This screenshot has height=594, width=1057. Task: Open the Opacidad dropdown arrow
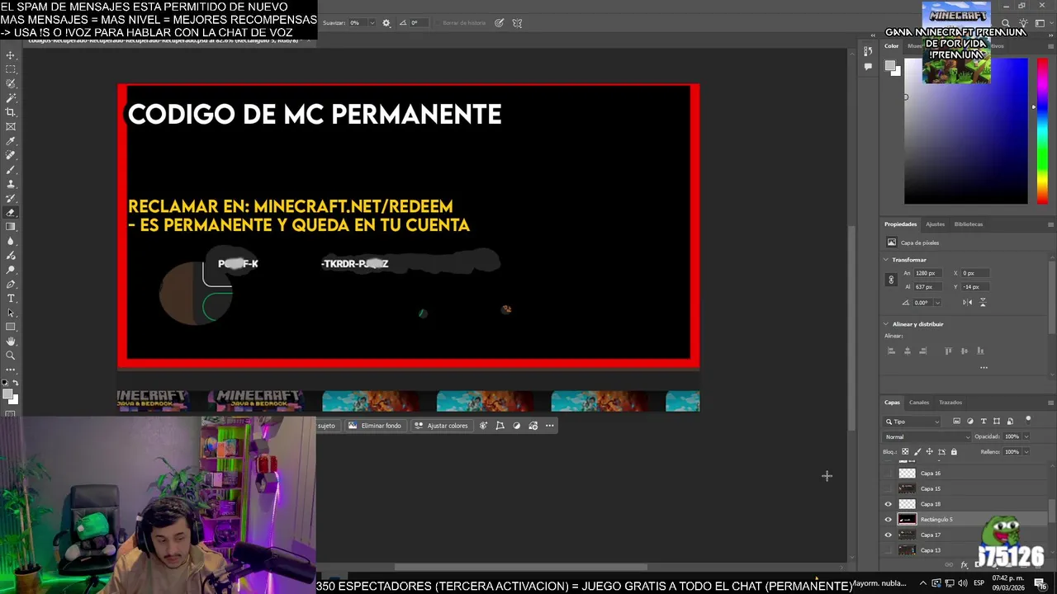coord(1026,436)
